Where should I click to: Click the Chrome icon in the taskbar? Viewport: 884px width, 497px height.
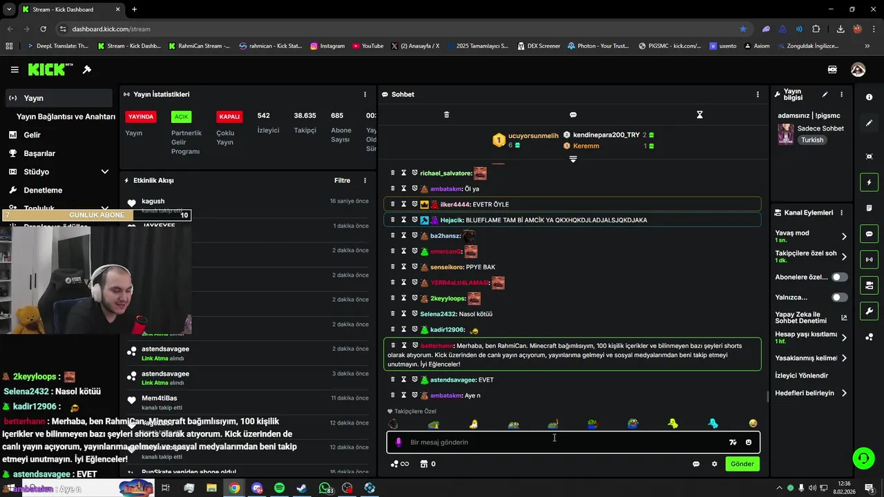pos(235,488)
